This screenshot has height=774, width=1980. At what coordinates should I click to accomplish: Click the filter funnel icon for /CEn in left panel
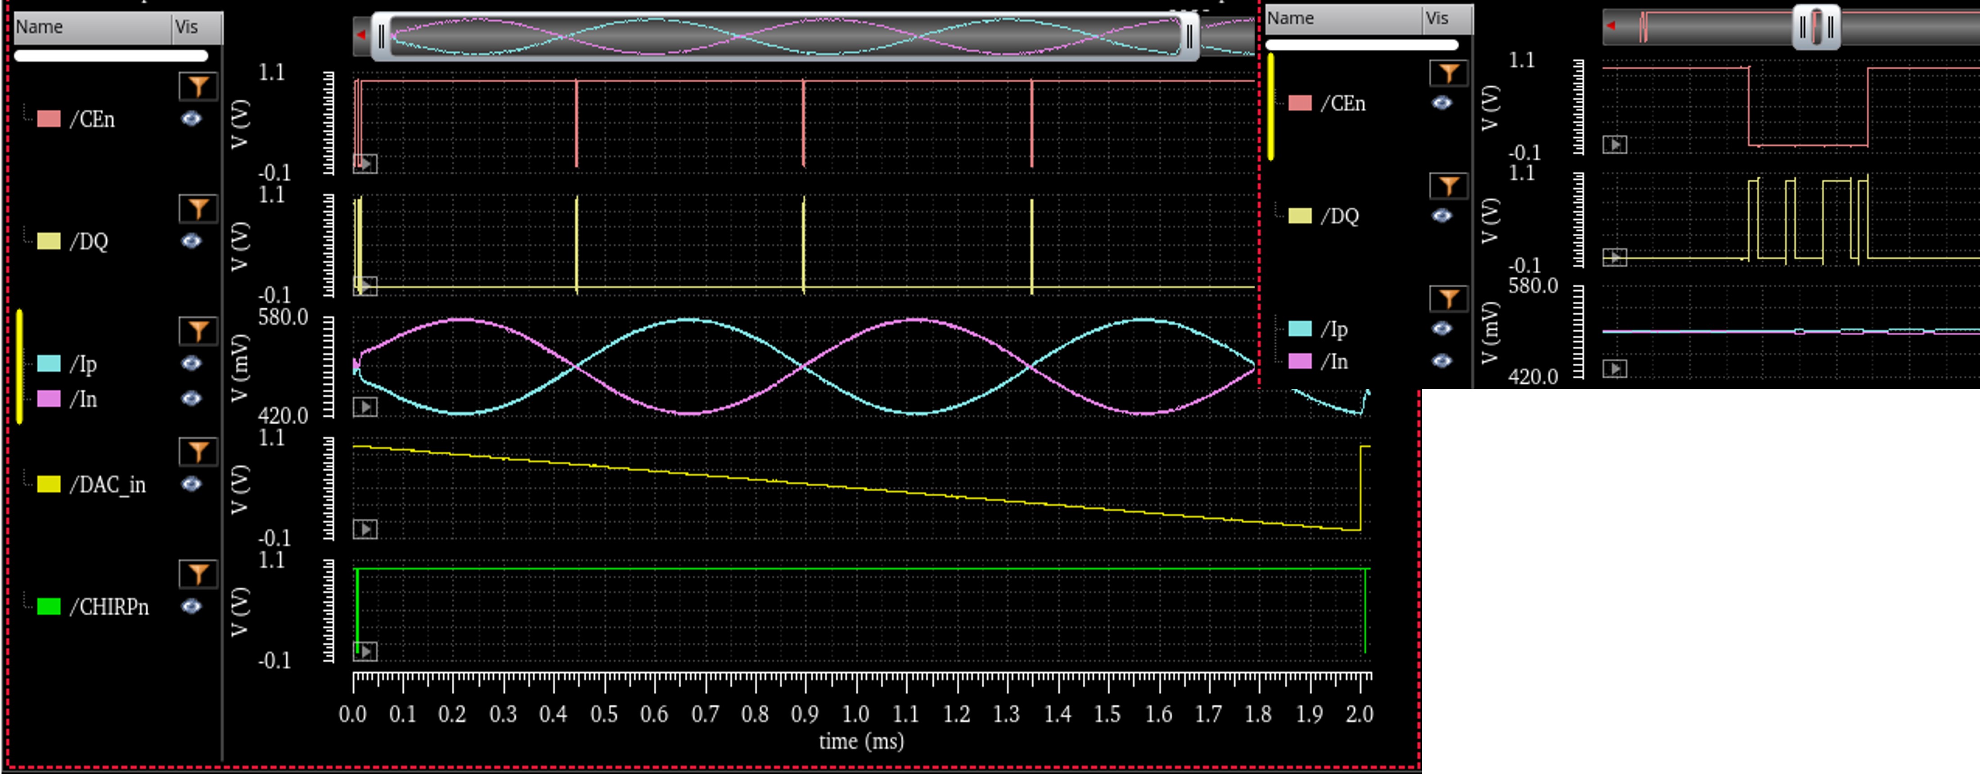198,86
